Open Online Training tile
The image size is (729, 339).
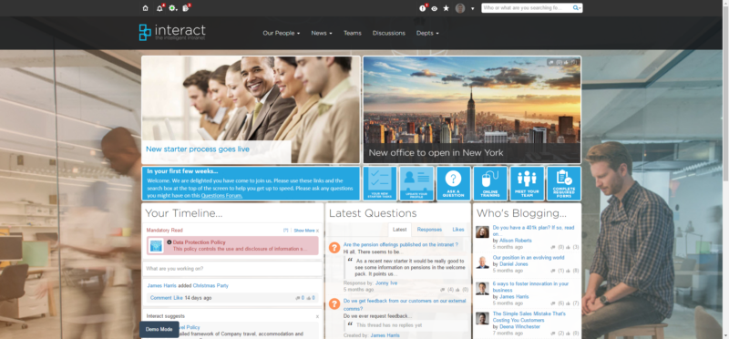point(490,183)
